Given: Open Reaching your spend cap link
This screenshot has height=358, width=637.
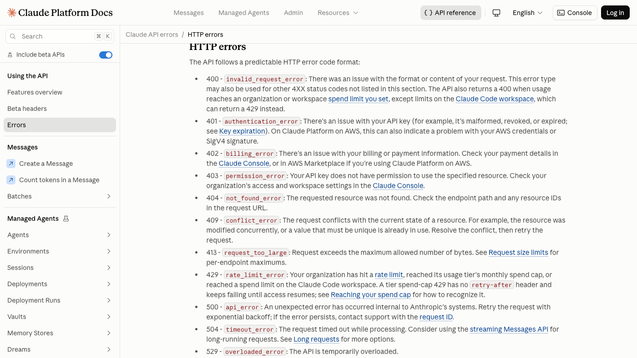Looking at the screenshot, I should [x=371, y=295].
